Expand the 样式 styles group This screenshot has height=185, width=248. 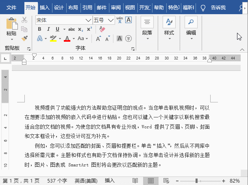click(169, 28)
